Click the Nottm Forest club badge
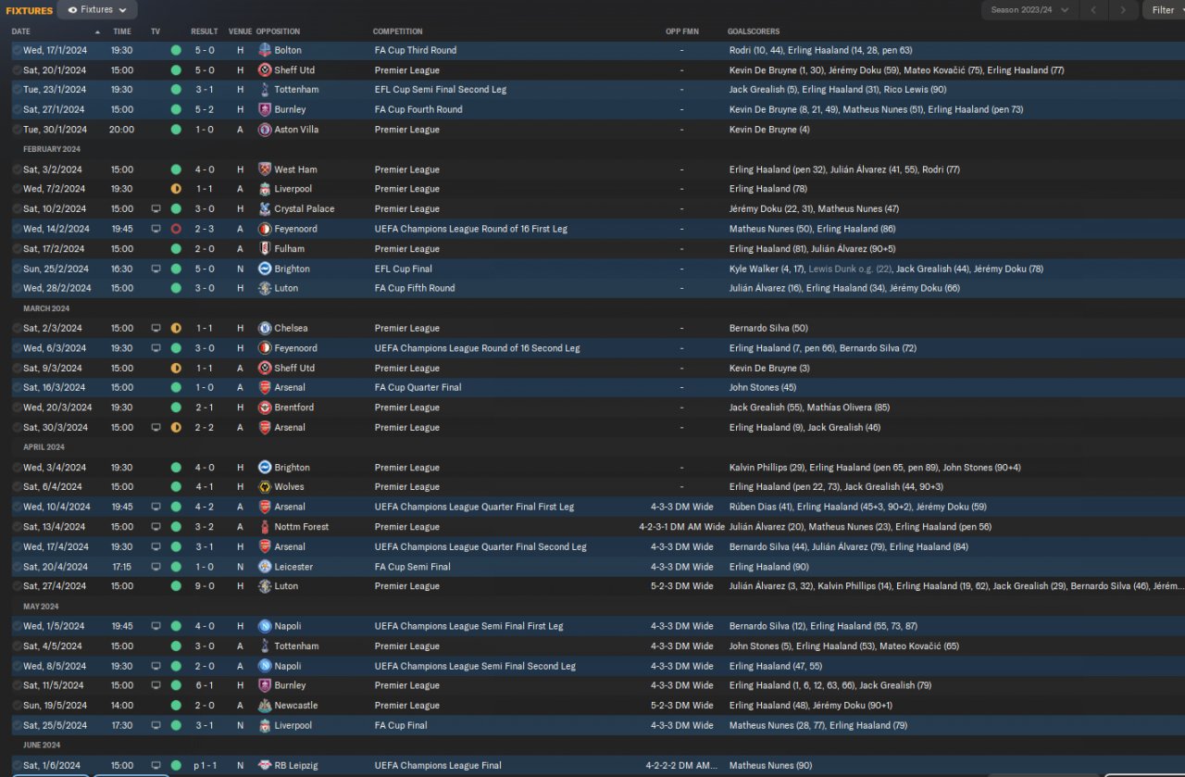Screen dimensions: 1185x777 coord(265,527)
